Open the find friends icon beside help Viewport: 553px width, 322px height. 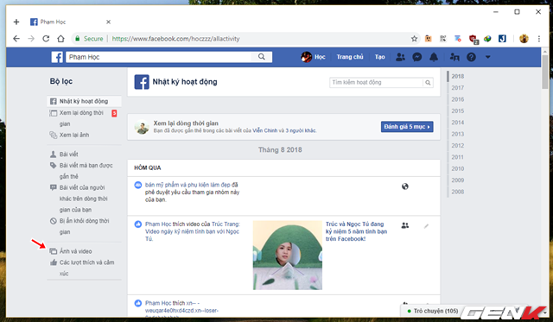pos(454,57)
